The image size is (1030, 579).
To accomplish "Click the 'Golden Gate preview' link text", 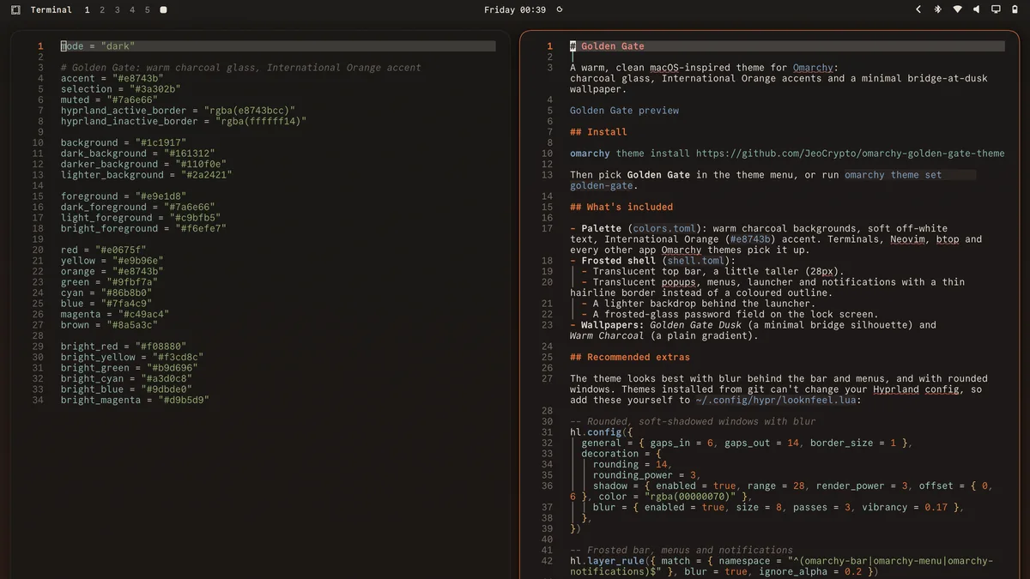I will (624, 111).
